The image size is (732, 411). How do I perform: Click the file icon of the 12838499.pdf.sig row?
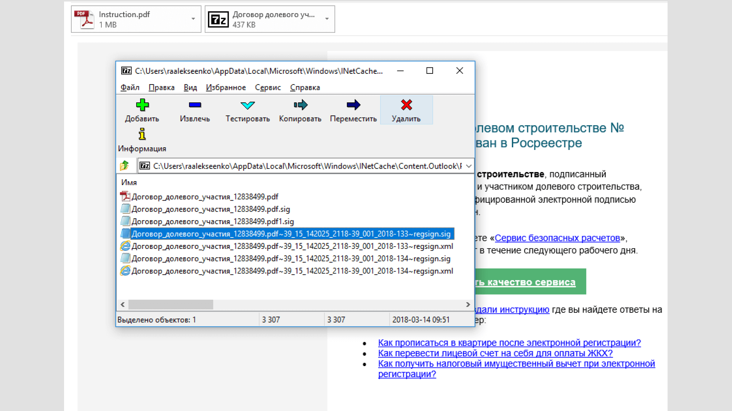(125, 209)
